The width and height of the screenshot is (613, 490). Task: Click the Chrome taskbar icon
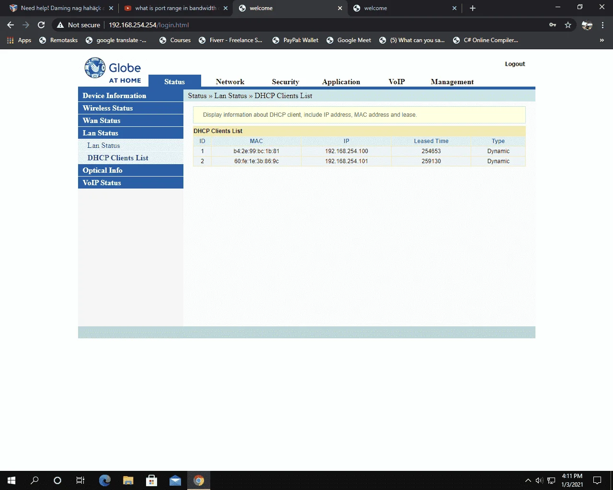coord(199,480)
